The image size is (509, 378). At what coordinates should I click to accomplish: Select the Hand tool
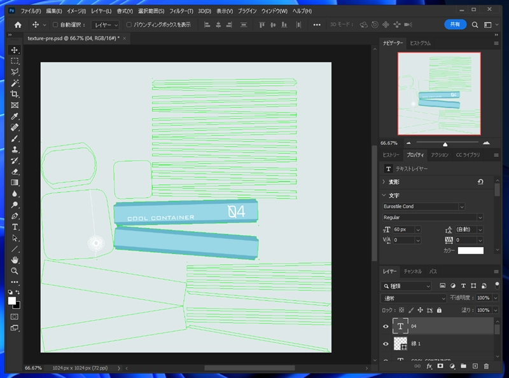pyautogui.click(x=15, y=260)
